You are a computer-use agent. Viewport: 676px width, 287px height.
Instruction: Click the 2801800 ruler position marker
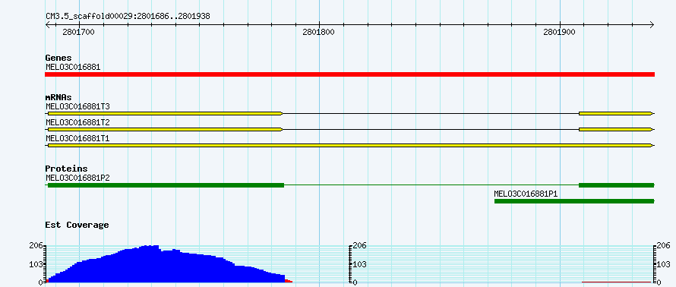coord(318,32)
